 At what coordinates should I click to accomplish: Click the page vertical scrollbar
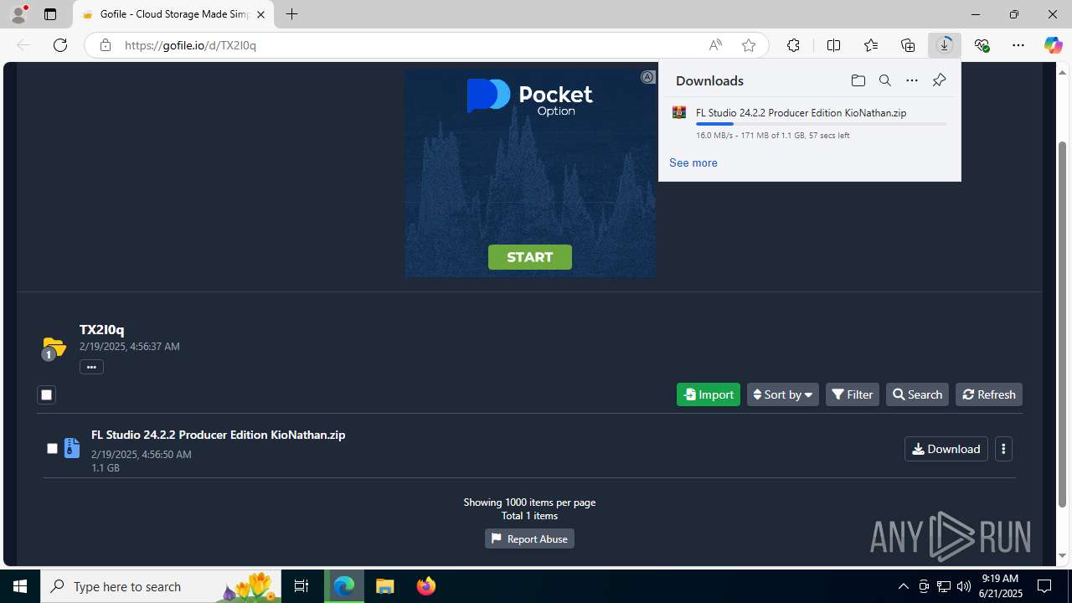(x=1063, y=324)
